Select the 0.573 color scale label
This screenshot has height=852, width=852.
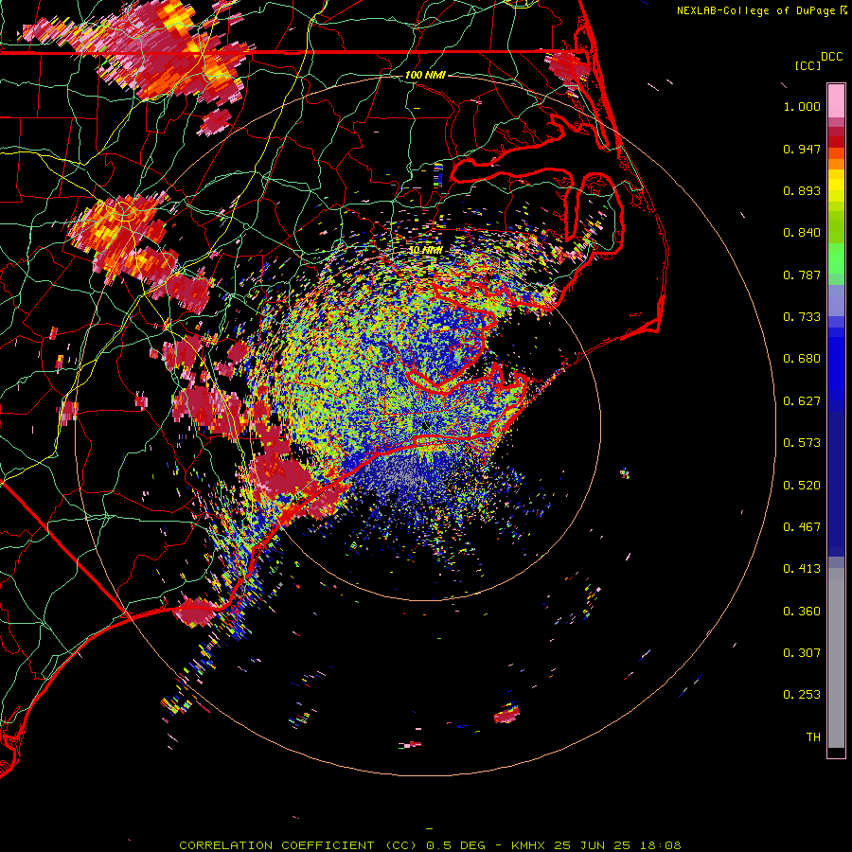tap(802, 443)
